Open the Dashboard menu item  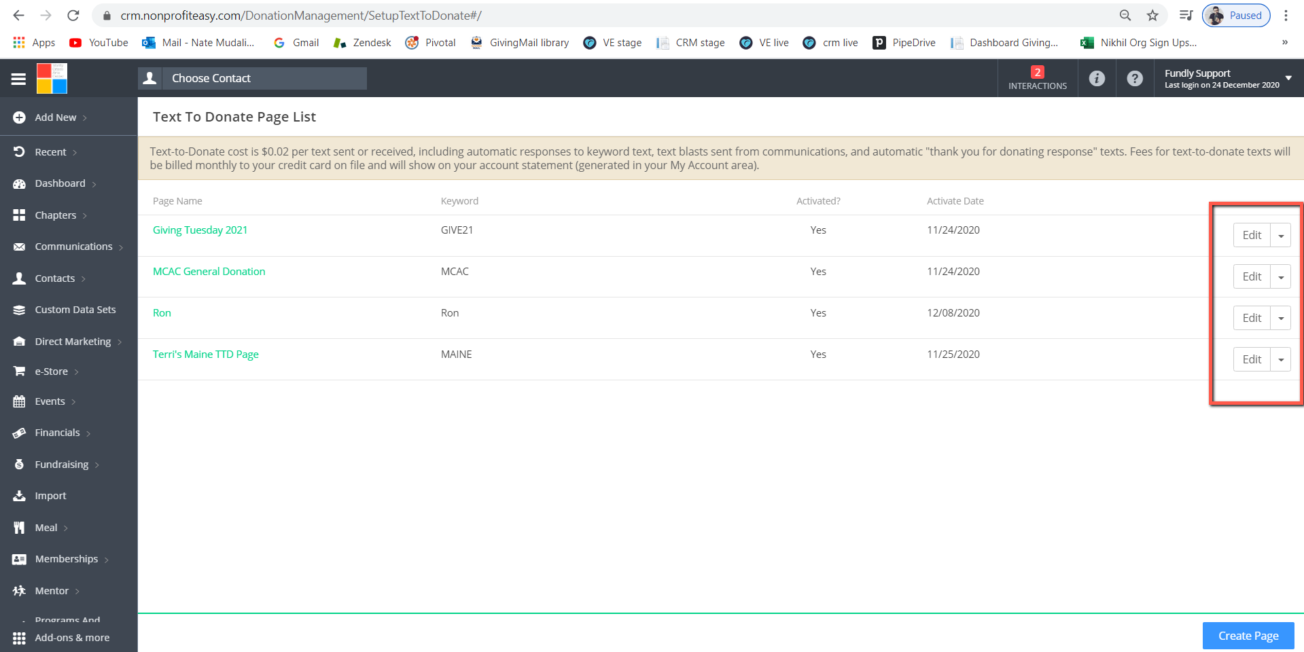60,183
